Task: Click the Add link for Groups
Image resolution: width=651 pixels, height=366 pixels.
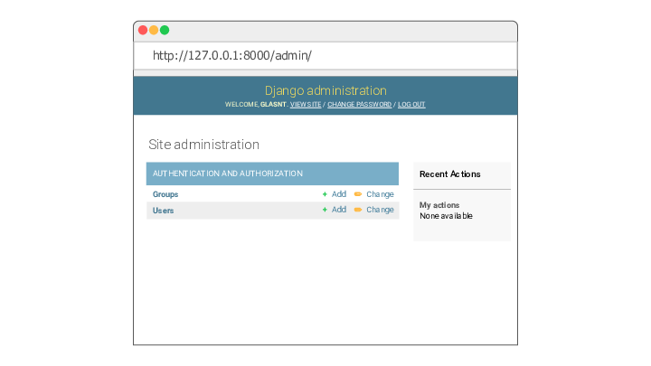Action: pyautogui.click(x=339, y=193)
